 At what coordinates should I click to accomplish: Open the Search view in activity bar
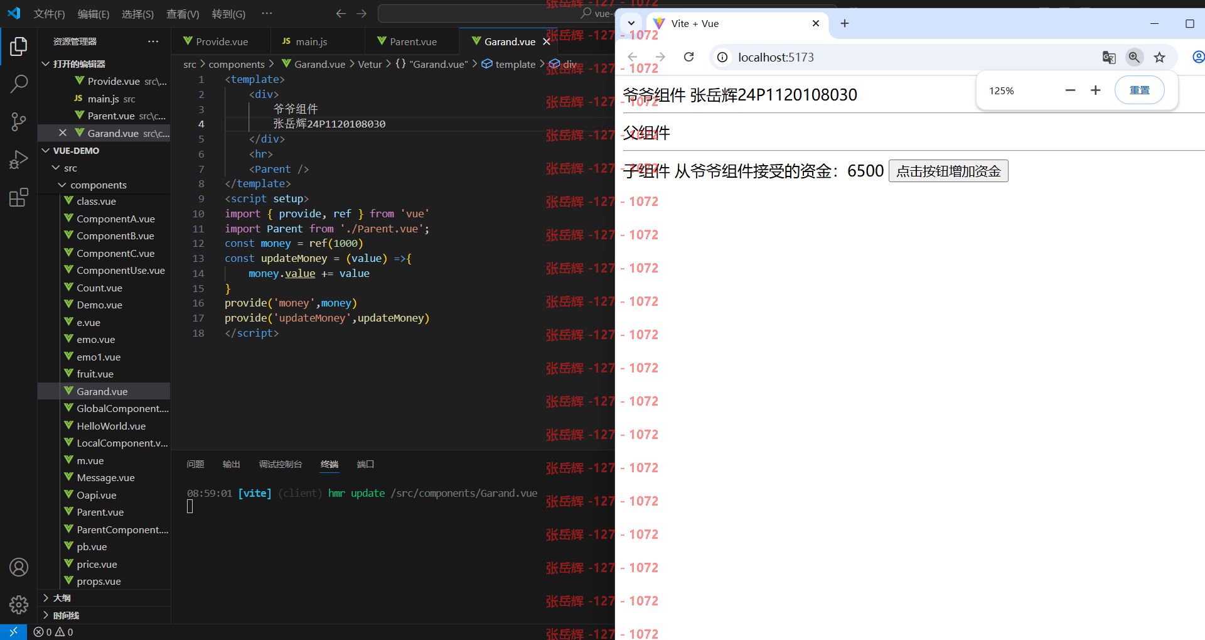tap(19, 84)
